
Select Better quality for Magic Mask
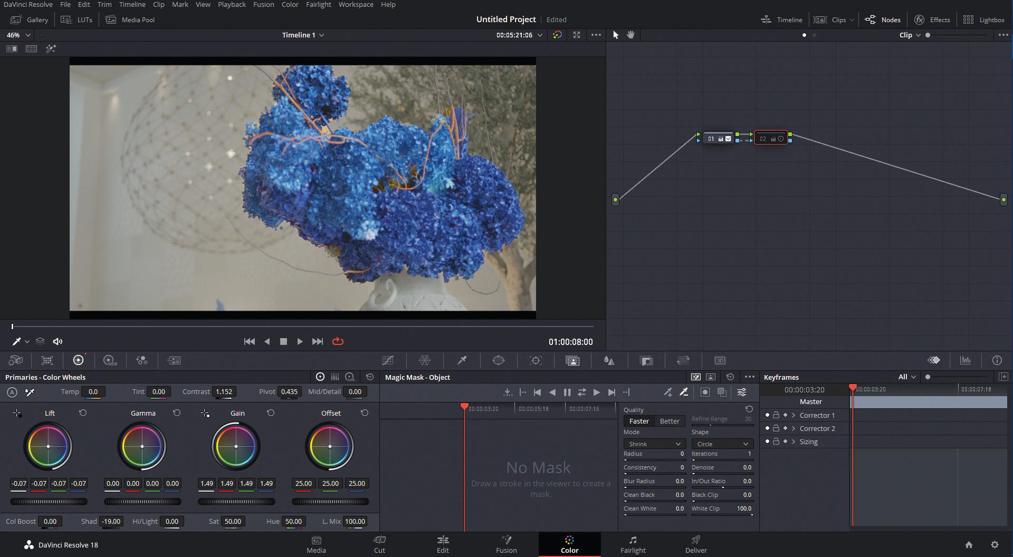(670, 421)
